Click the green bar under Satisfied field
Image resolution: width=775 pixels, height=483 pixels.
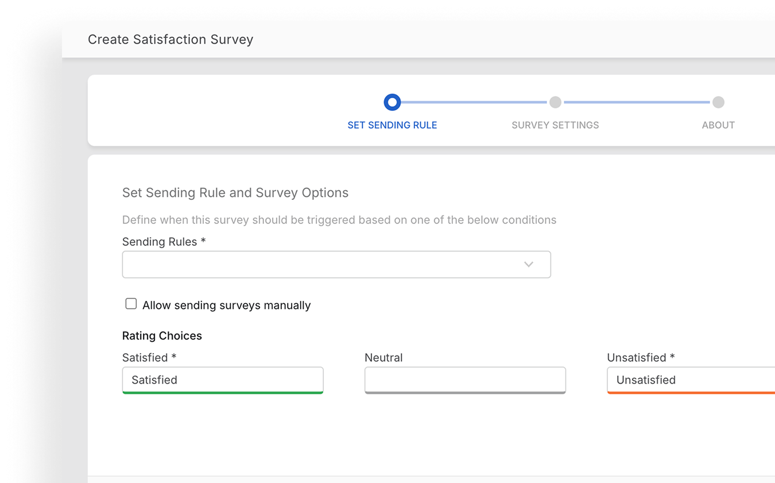(223, 393)
